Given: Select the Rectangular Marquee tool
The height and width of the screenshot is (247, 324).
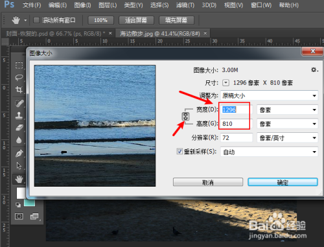Looking at the screenshot, I should [19, 65].
